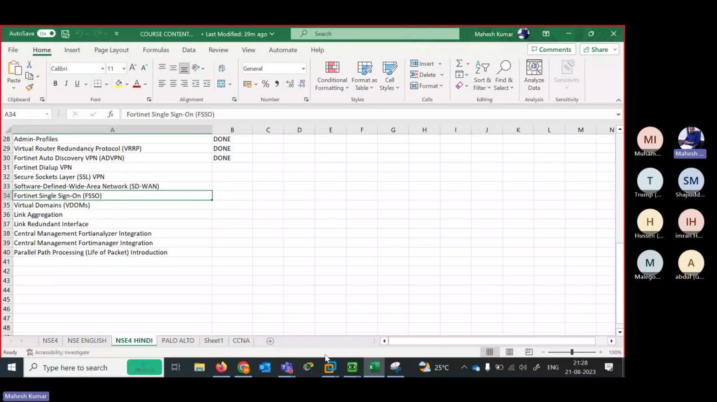Add a new sheet with plus icon
This screenshot has width=717, height=402.
[271, 341]
